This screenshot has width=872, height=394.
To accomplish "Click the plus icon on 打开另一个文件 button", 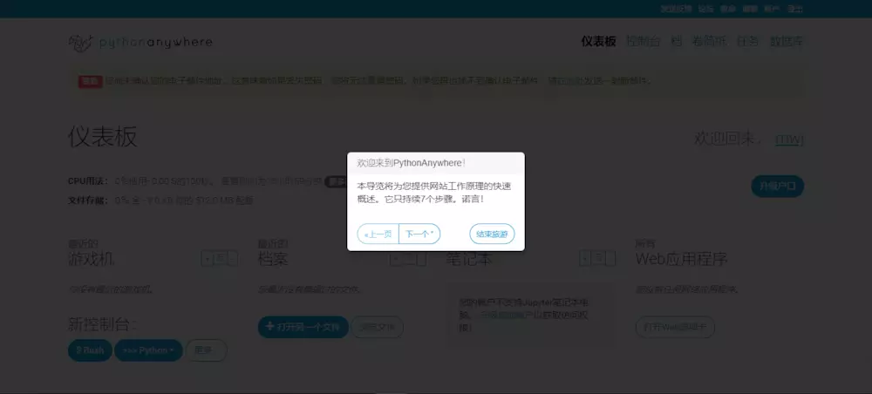I will tap(270, 327).
